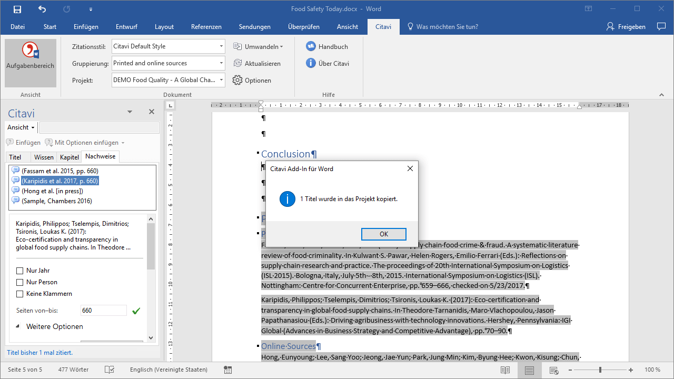Check the Nur Person option
This screenshot has width=674, height=379.
[x=20, y=282]
